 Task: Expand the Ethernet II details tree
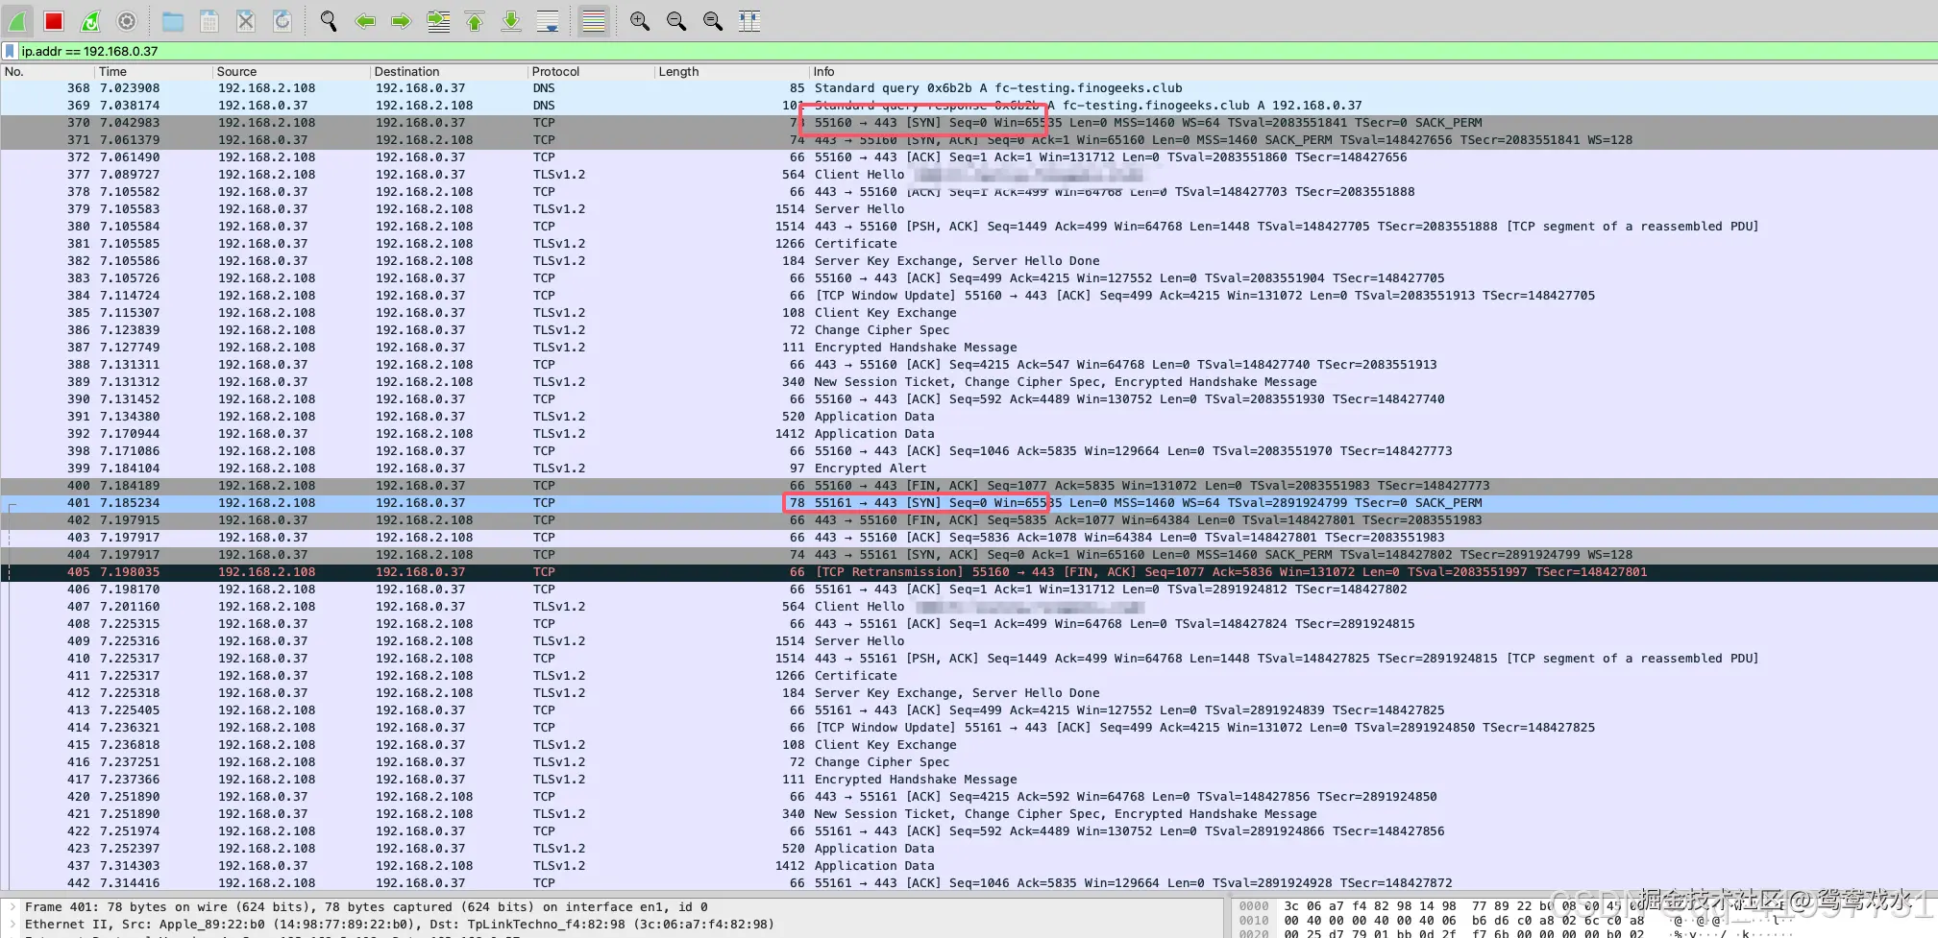tap(12, 925)
